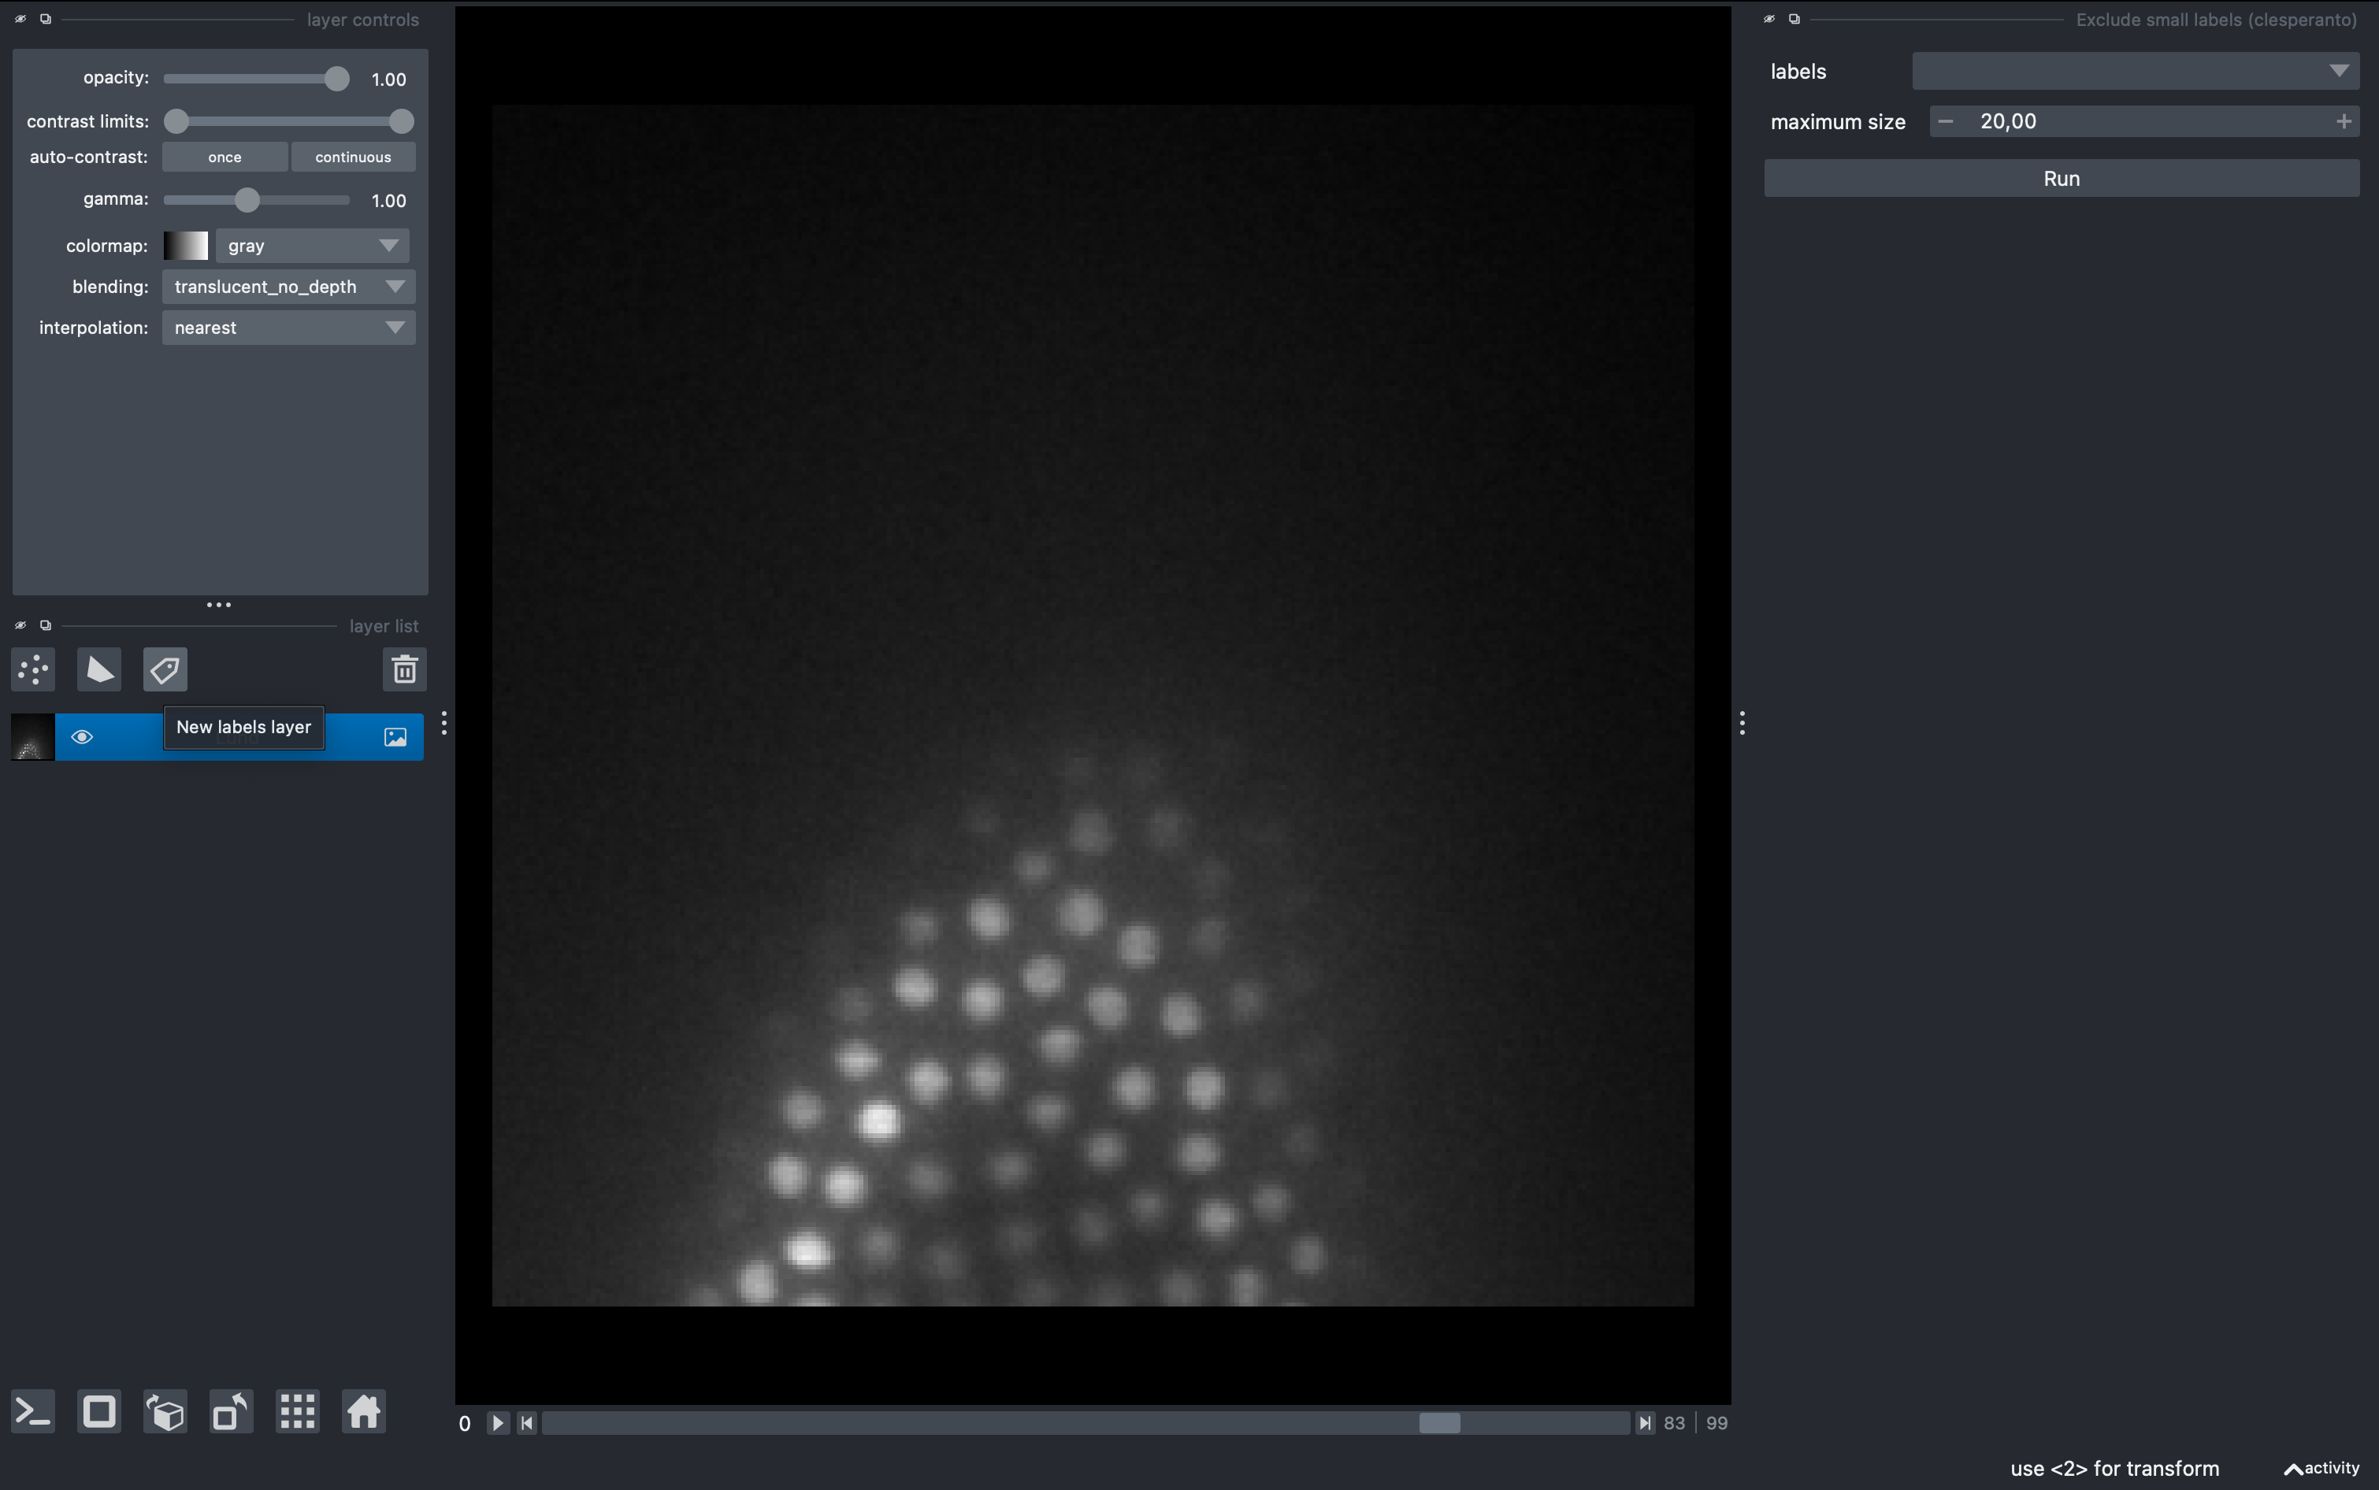Delete the selected layer with the trash icon
2379x1490 pixels.
tap(404, 669)
